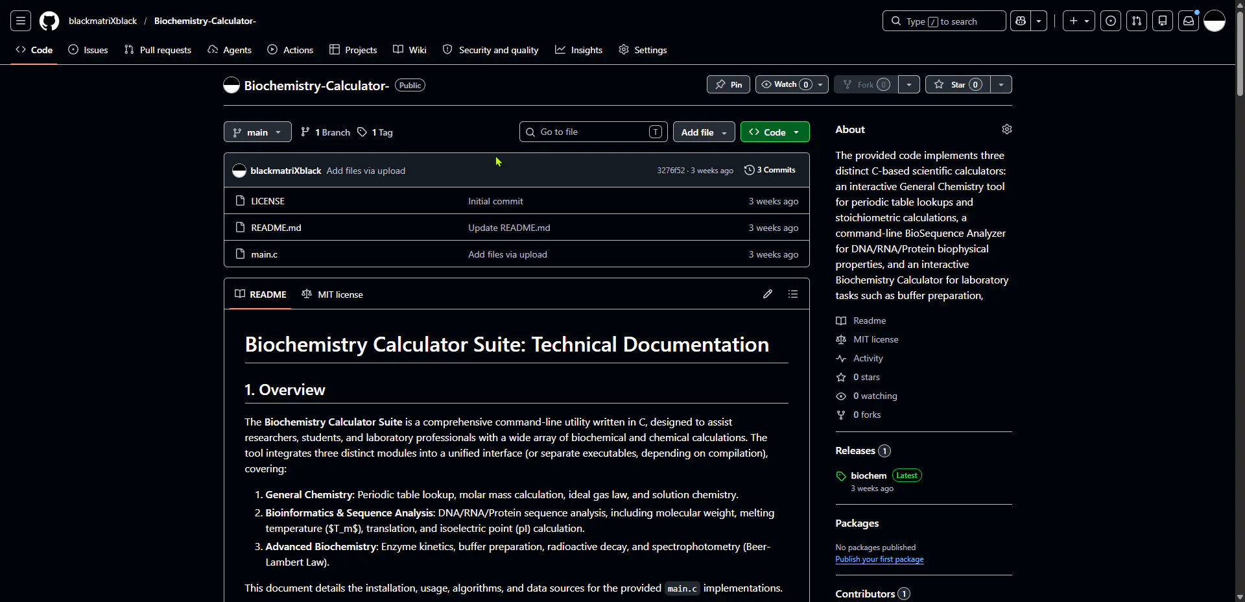The height and width of the screenshot is (602, 1245).
Task: Open blackmatriXblack owner link in breadcrumb
Action: click(x=102, y=21)
